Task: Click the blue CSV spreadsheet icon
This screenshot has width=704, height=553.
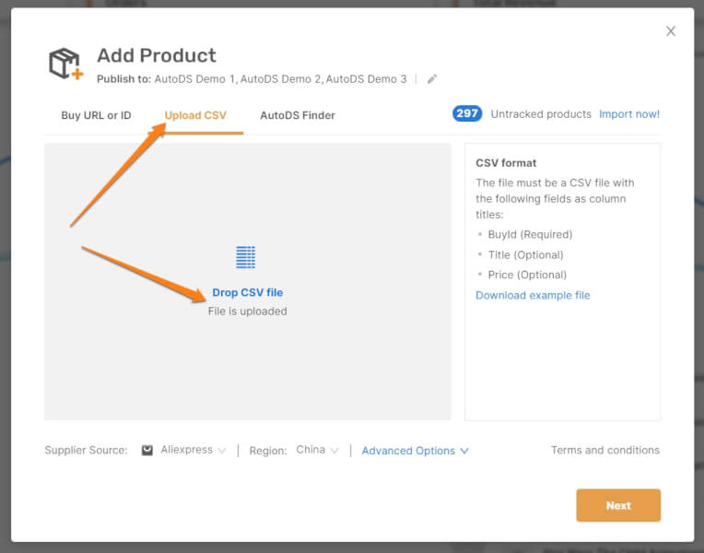Action: (246, 257)
